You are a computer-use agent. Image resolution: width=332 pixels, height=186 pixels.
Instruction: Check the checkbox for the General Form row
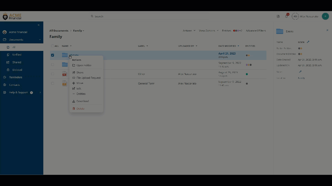pos(52,83)
